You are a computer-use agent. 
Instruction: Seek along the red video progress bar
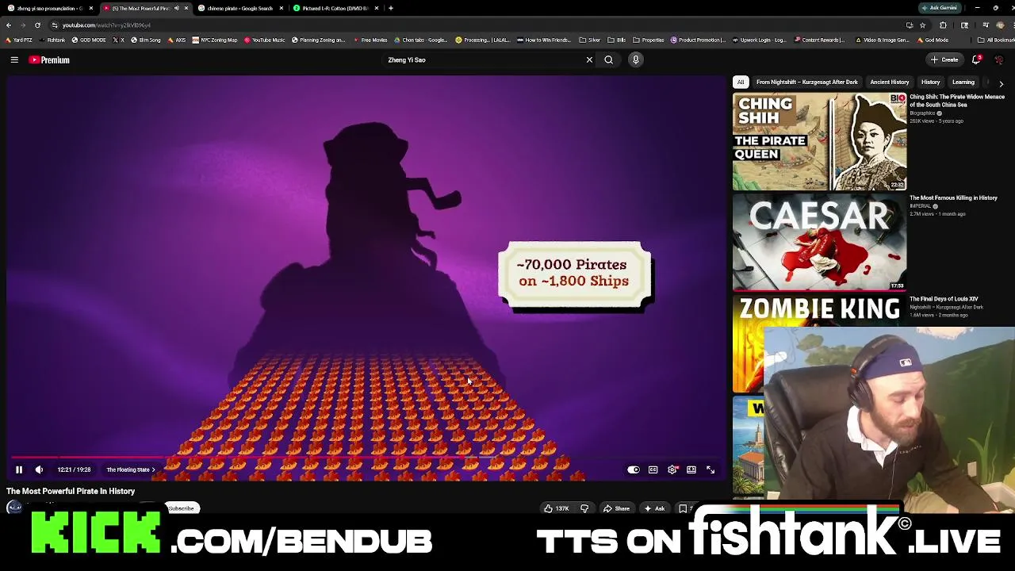(365, 458)
